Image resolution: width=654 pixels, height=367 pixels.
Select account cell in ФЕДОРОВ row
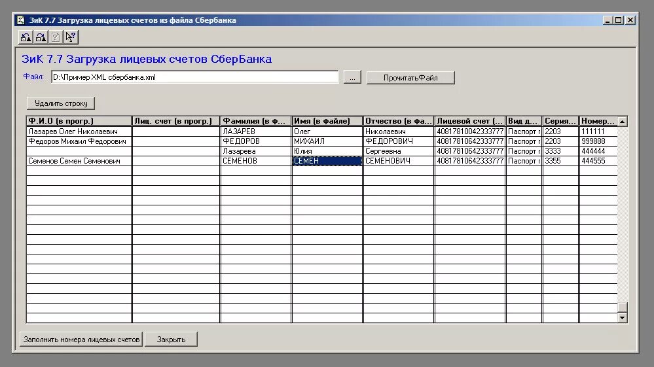[x=469, y=141]
